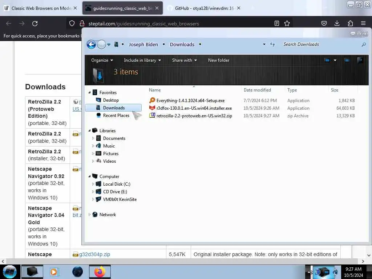
Task: Select Videos library
Action: [x=109, y=161]
